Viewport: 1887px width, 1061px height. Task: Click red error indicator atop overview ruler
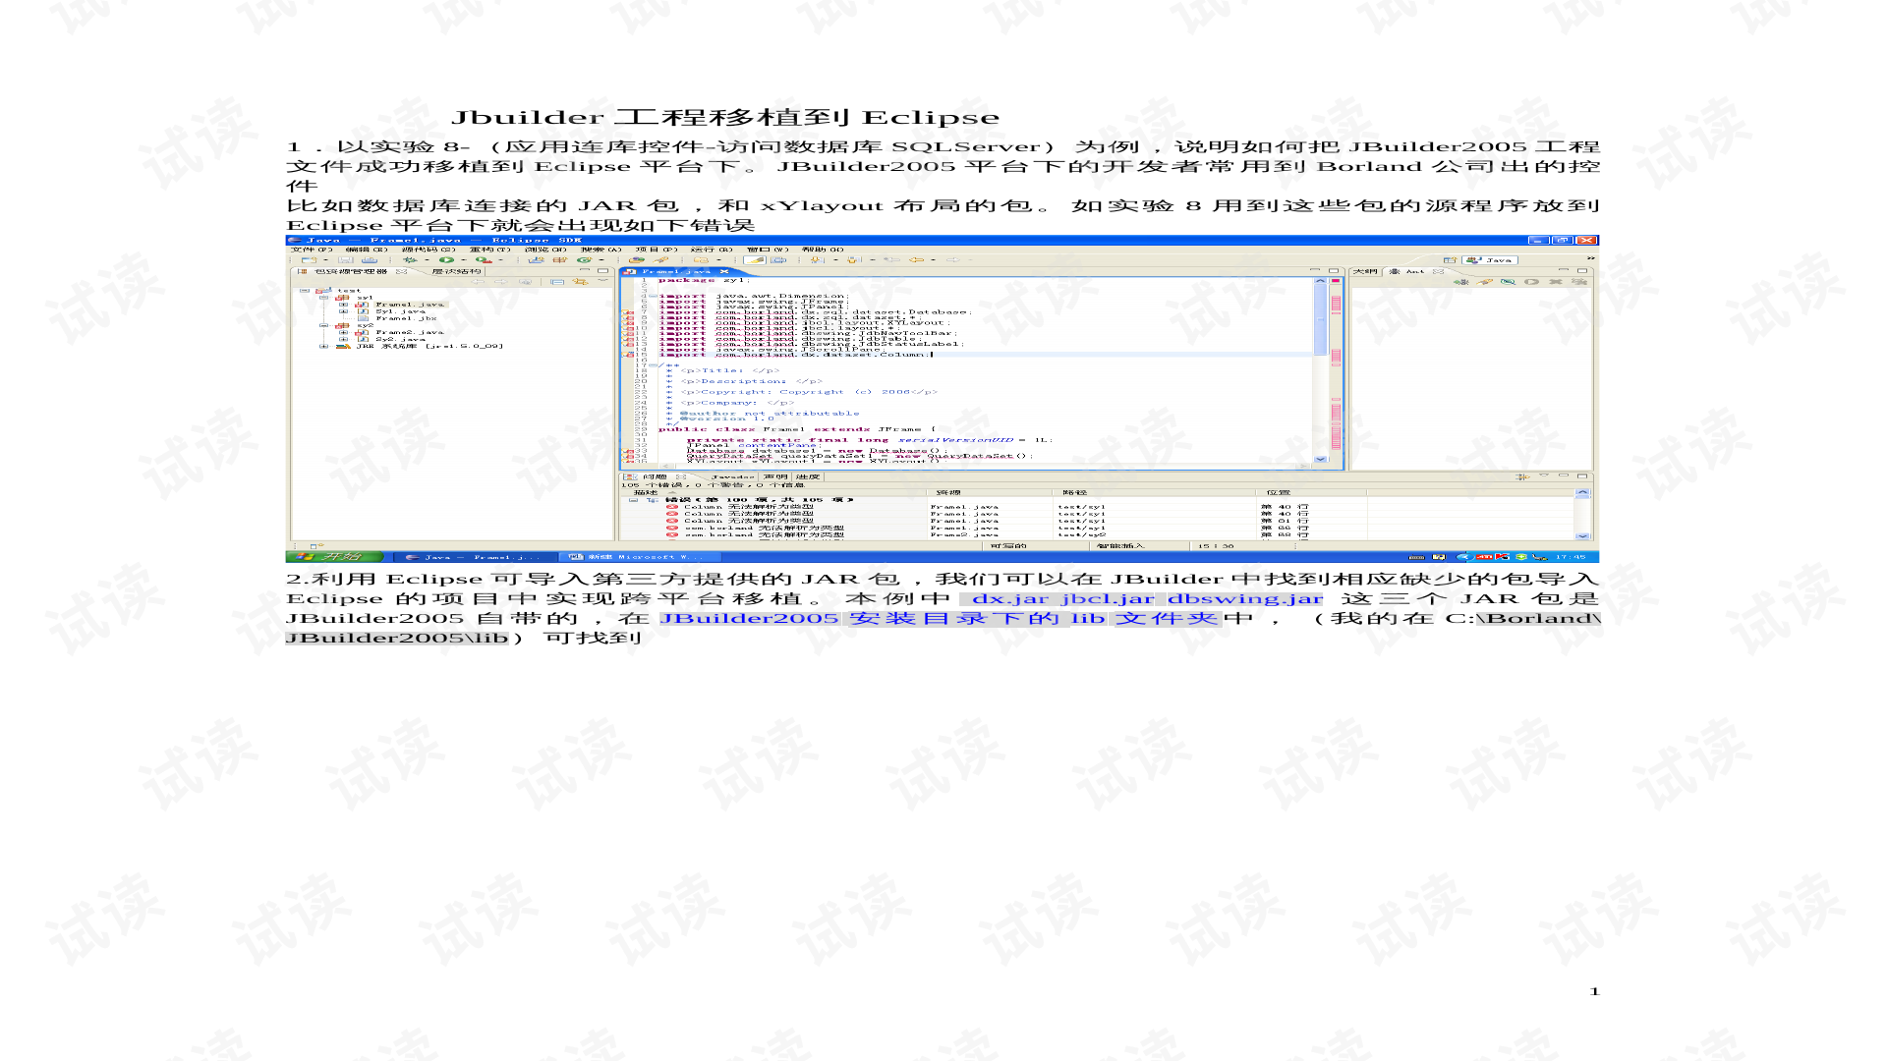[1336, 280]
